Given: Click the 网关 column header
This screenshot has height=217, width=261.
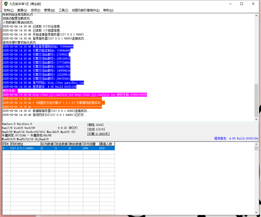Looking at the screenshot, I should click(7, 144).
